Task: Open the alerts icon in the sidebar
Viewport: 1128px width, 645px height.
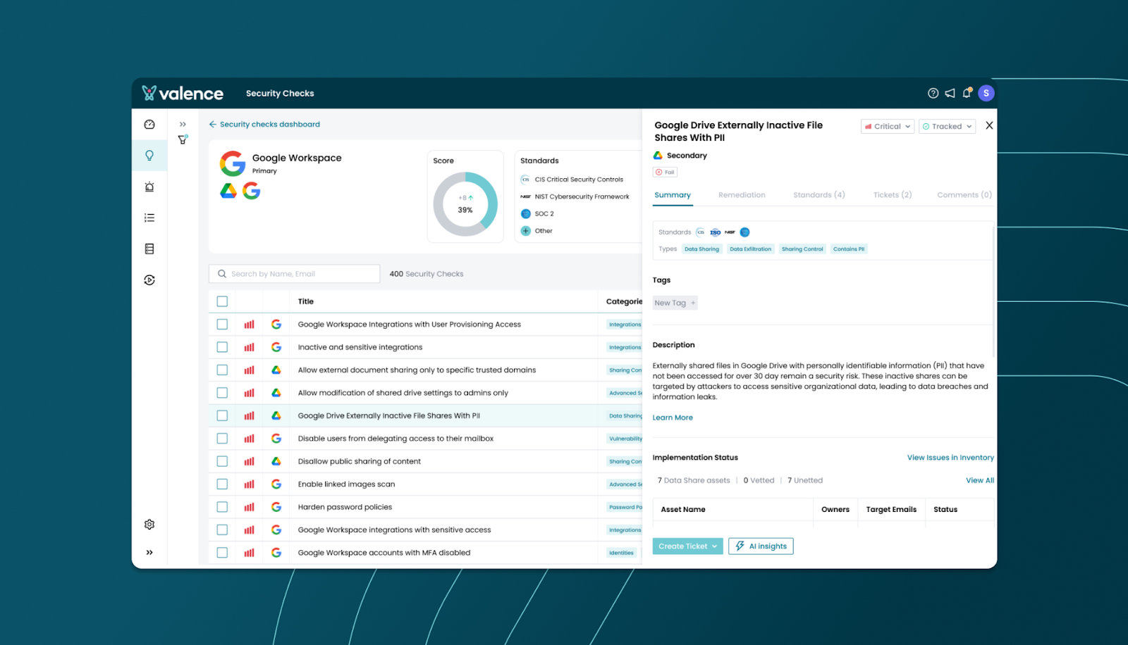Action: (x=149, y=187)
